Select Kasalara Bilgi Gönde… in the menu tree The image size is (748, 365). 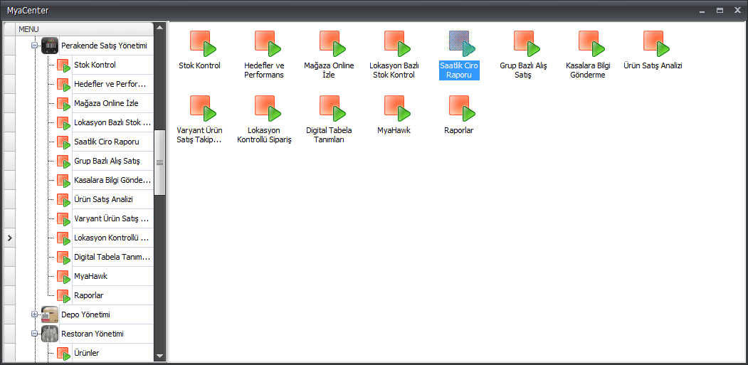(112, 180)
